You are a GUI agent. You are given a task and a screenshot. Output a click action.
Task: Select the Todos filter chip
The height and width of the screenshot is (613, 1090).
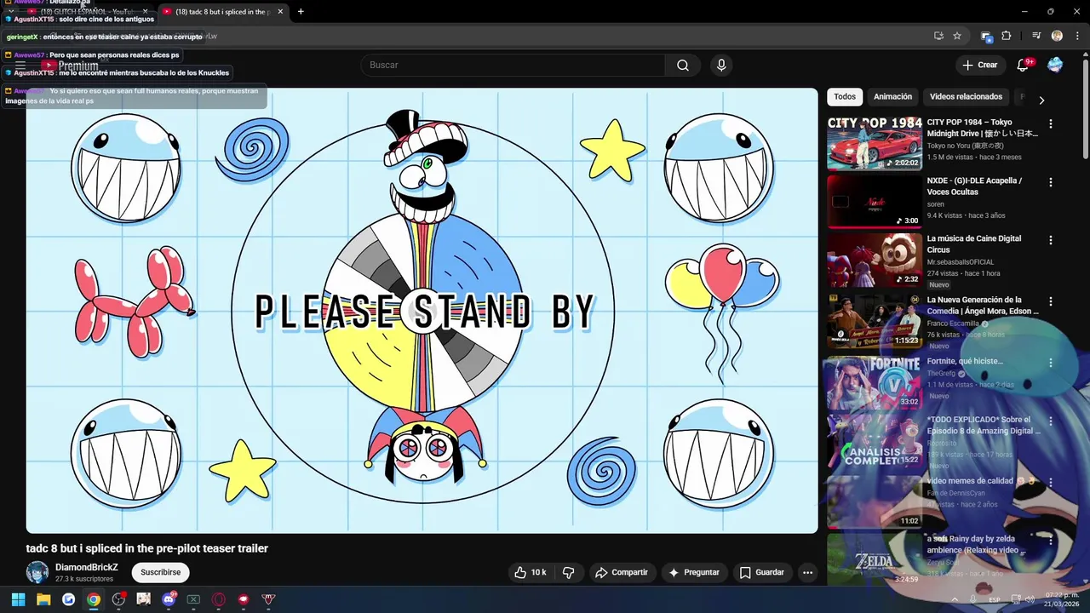pos(845,97)
